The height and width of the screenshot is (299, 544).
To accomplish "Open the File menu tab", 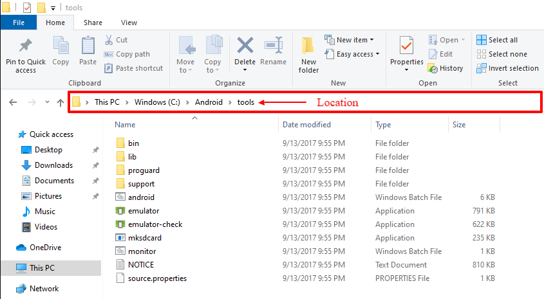I will (x=19, y=23).
